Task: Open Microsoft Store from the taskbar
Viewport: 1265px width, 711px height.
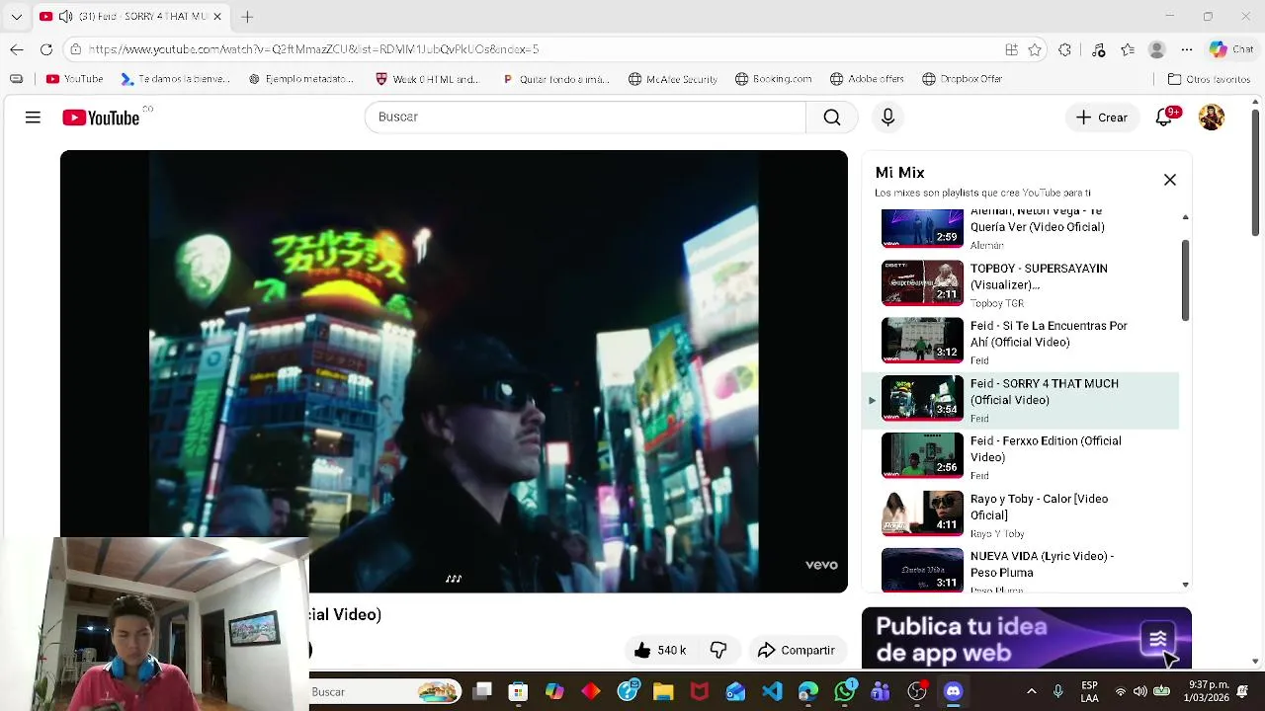Action: 518,691
